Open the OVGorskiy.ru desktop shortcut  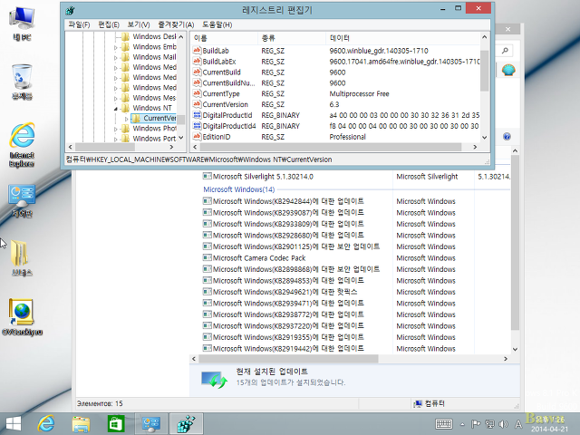(x=22, y=317)
